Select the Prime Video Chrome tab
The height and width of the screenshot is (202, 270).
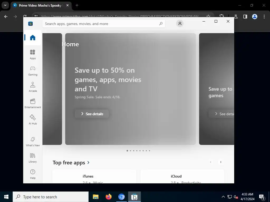pyautogui.click(x=40, y=6)
